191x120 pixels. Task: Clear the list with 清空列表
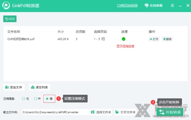click(x=39, y=87)
